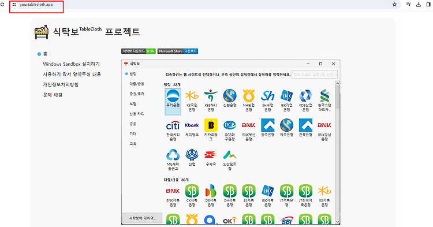Go to the 홈 page in site navigation
433x227 pixels.
[x=45, y=54]
